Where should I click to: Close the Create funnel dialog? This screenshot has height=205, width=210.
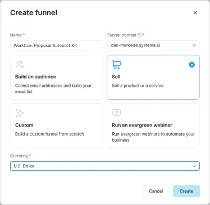point(195,13)
